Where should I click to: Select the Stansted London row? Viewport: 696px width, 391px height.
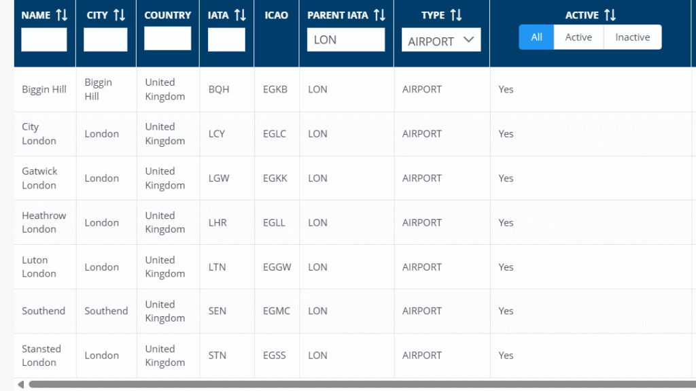(x=41, y=355)
